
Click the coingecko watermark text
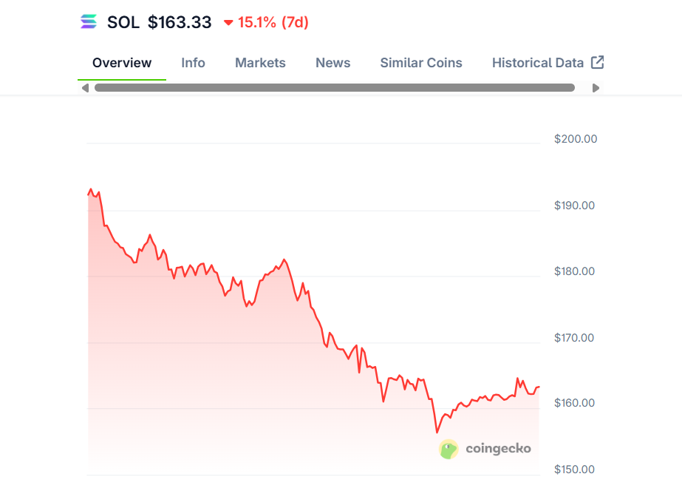point(498,449)
